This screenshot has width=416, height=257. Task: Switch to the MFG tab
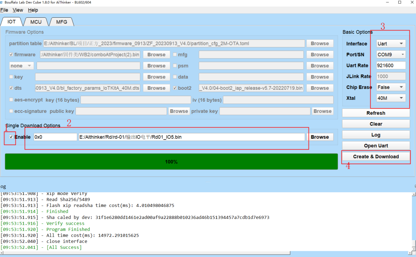coord(62,22)
